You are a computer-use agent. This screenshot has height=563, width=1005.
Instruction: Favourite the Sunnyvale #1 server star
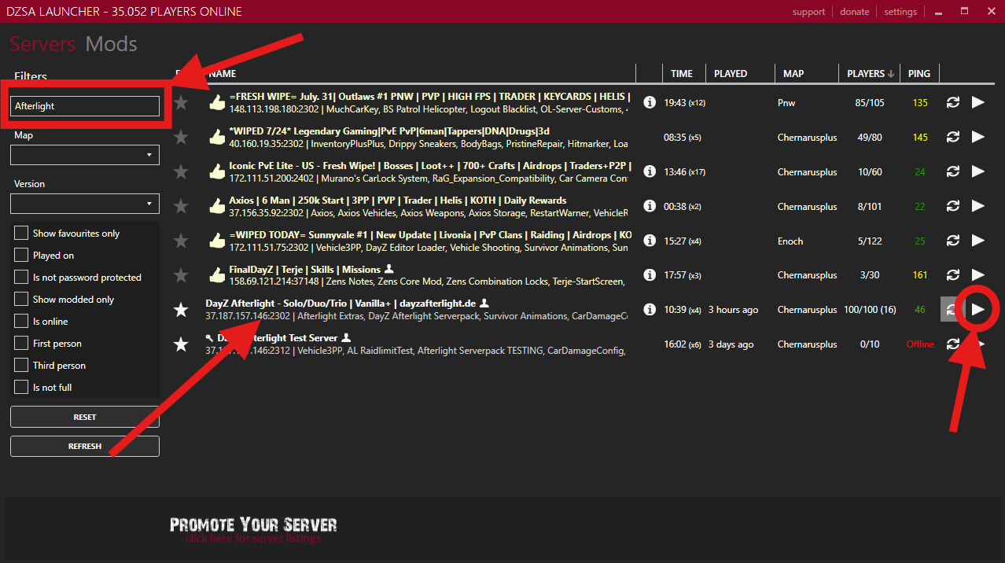181,241
